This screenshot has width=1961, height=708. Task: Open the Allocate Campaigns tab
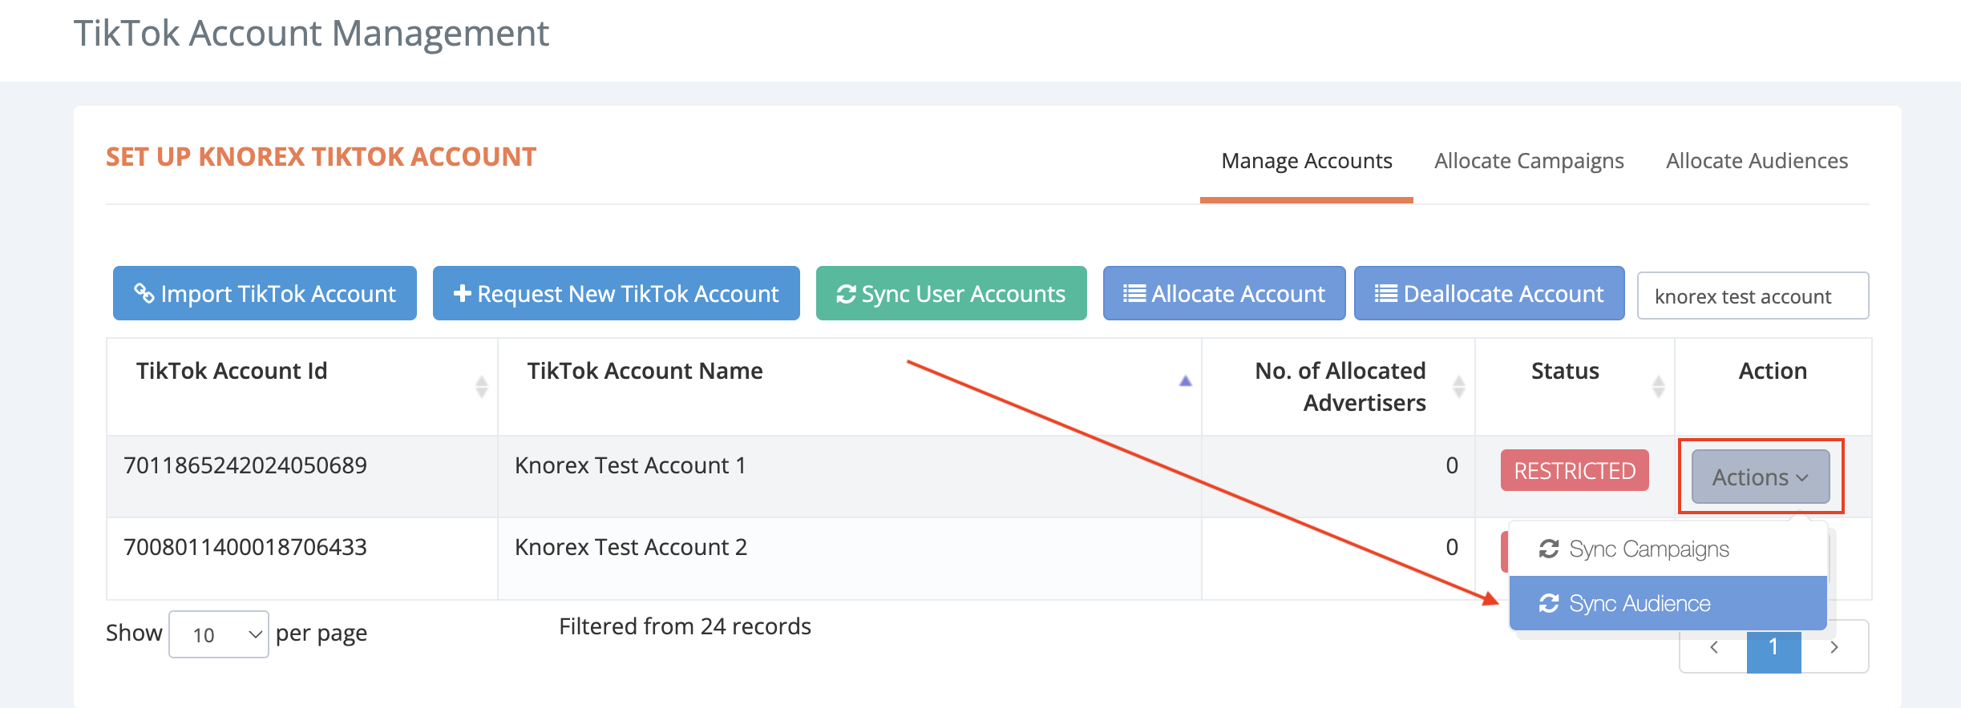click(x=1529, y=161)
